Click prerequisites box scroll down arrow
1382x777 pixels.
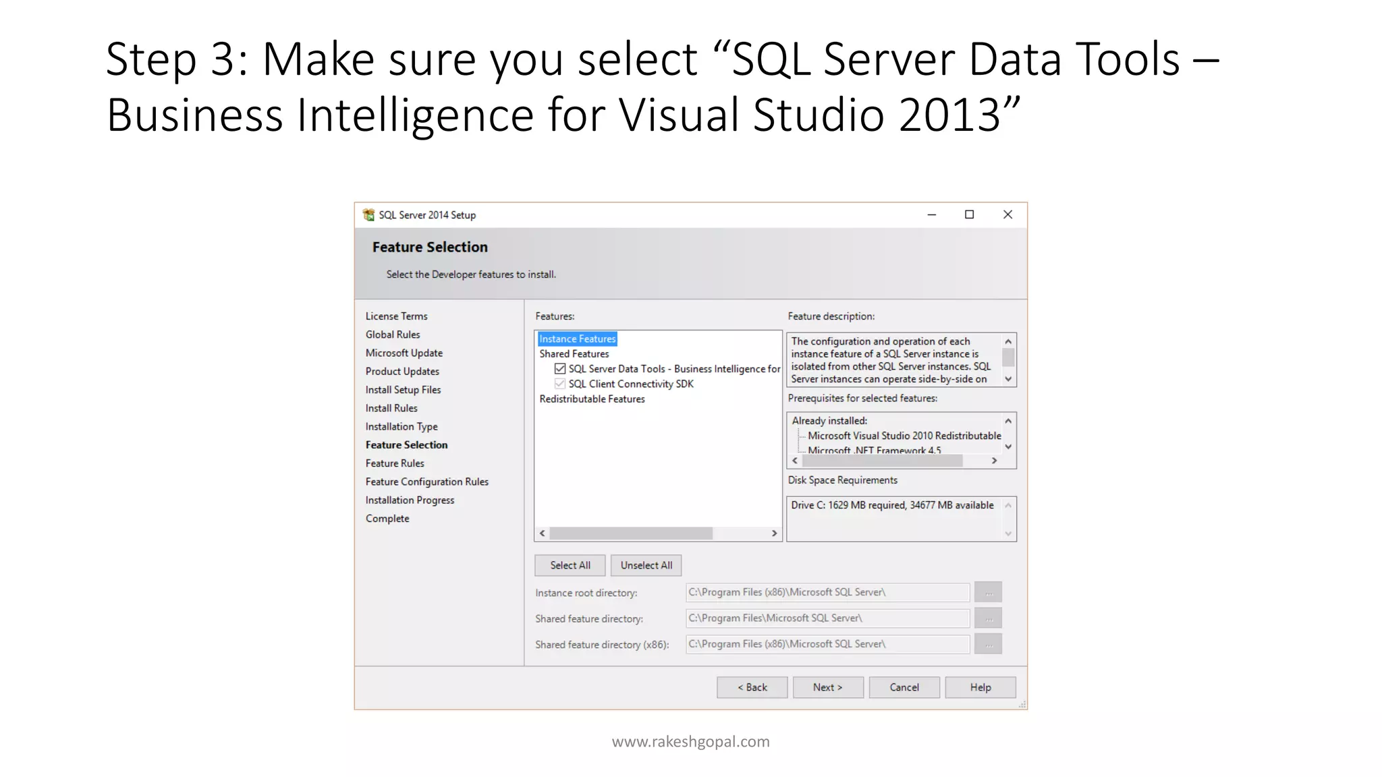(x=1008, y=447)
